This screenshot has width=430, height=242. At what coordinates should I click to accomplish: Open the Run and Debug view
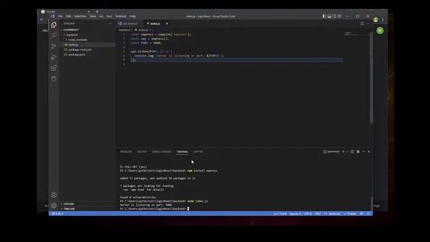54,57
